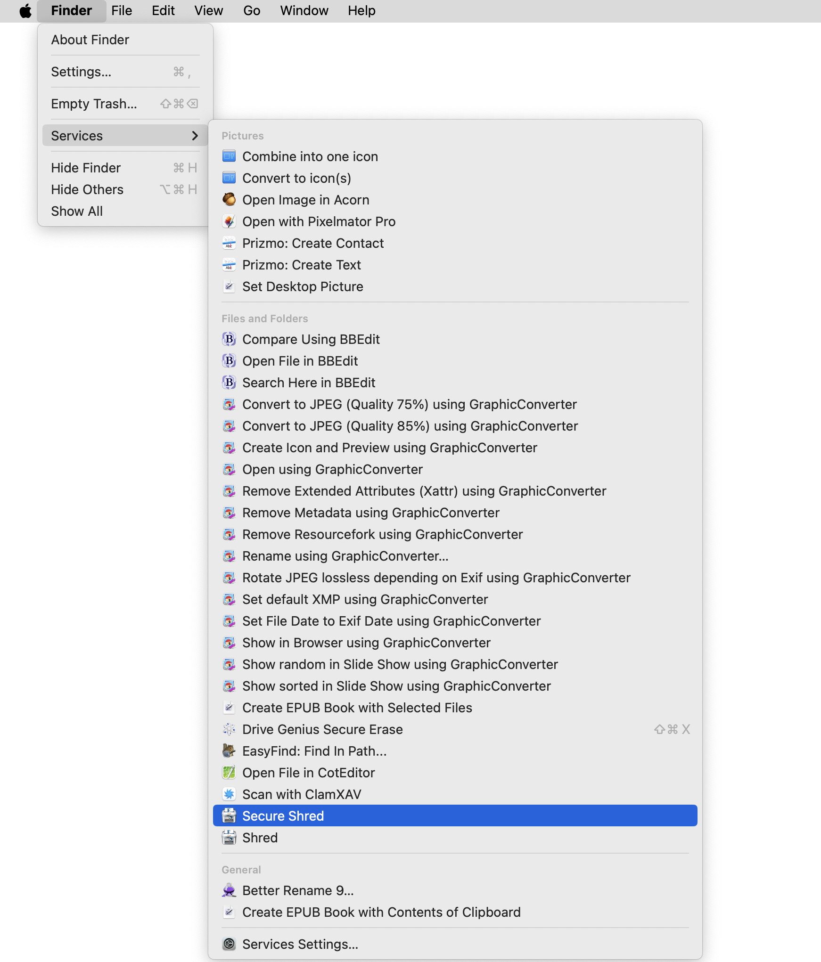Viewport: 821px width, 962px height.
Task: Open the Edit menu
Action: click(163, 11)
